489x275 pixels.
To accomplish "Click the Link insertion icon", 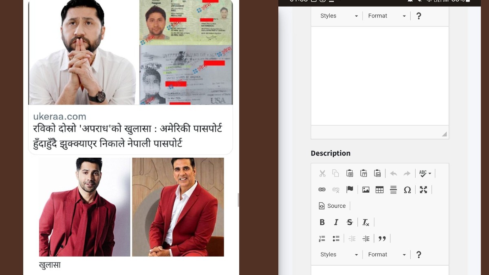I will coord(322,189).
